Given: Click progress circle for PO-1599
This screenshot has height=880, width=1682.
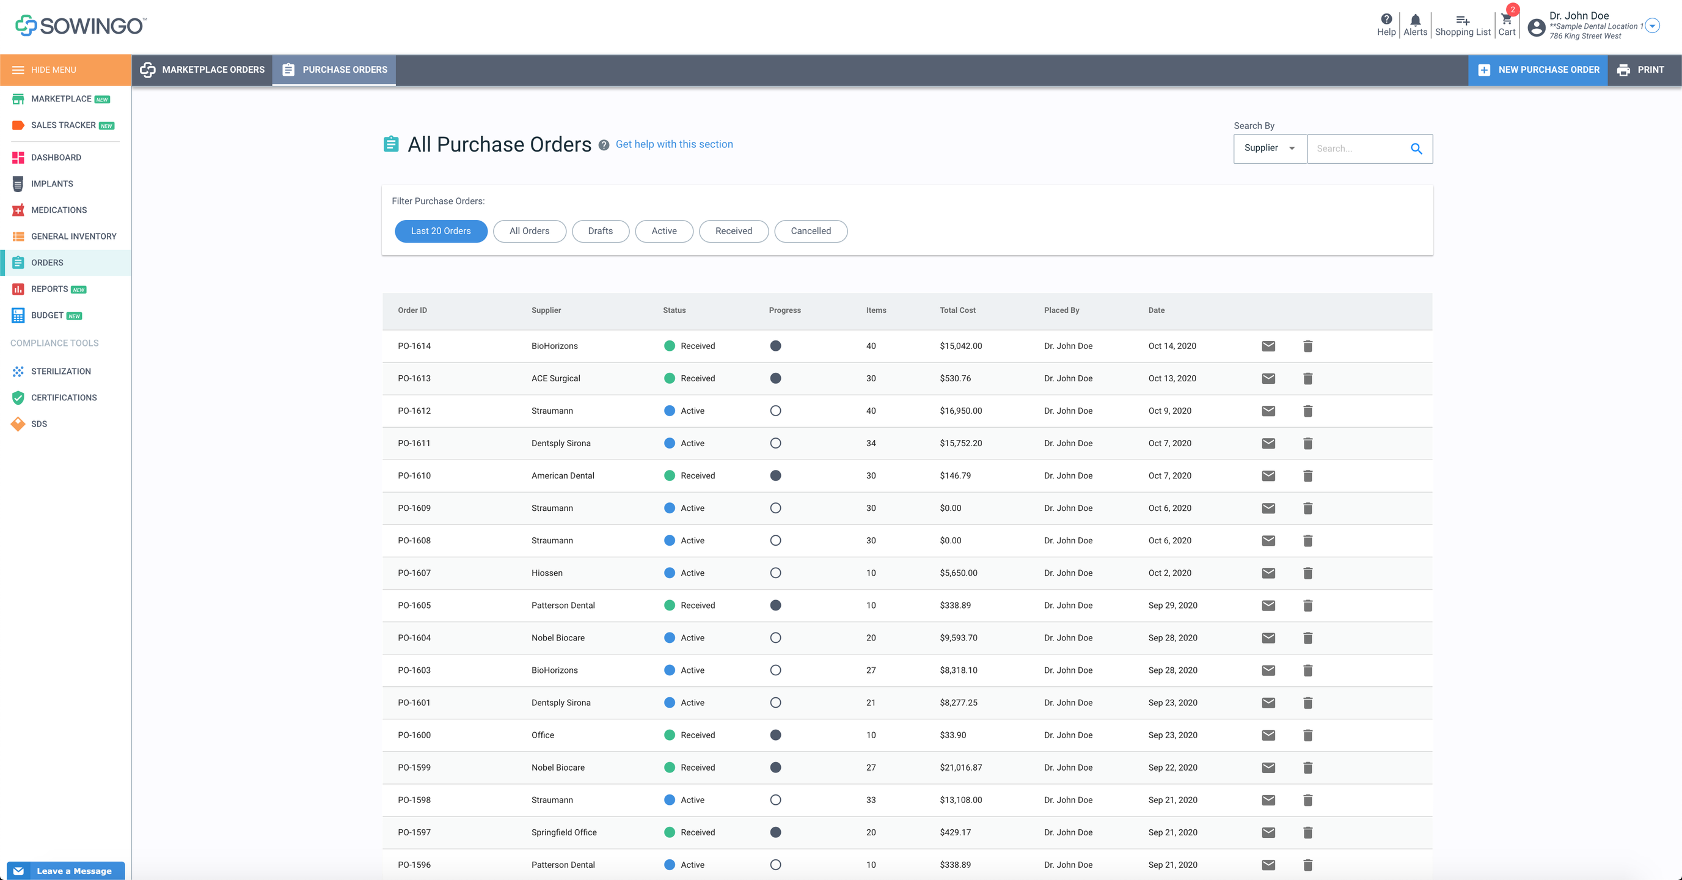Looking at the screenshot, I should pos(775,768).
